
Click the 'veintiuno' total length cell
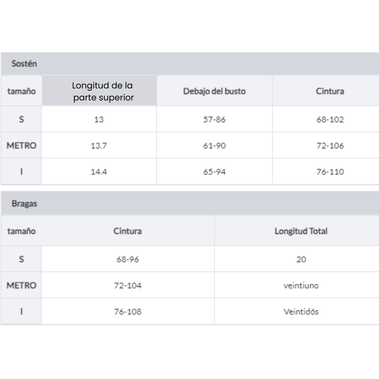pyautogui.click(x=301, y=286)
